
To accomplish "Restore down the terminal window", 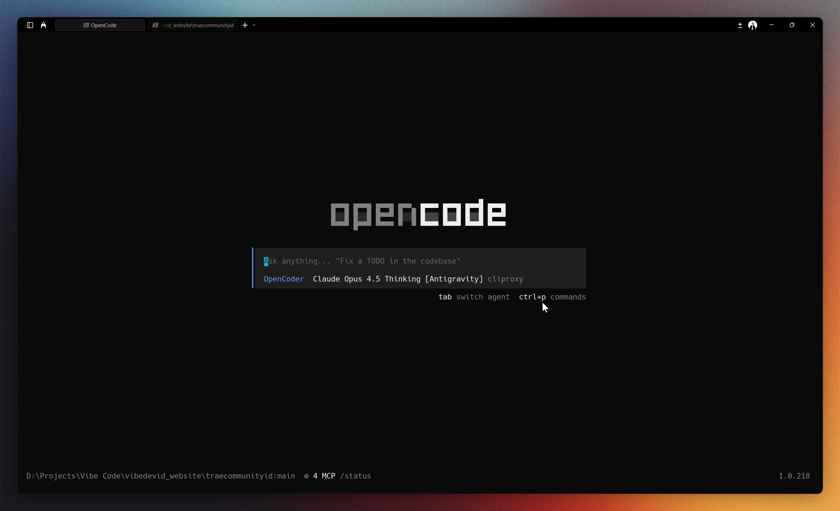I will click(792, 25).
